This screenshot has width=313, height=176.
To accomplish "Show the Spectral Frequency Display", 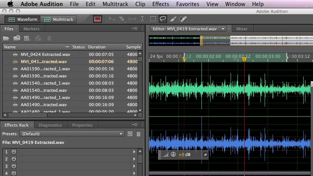I will click(x=98, y=19).
